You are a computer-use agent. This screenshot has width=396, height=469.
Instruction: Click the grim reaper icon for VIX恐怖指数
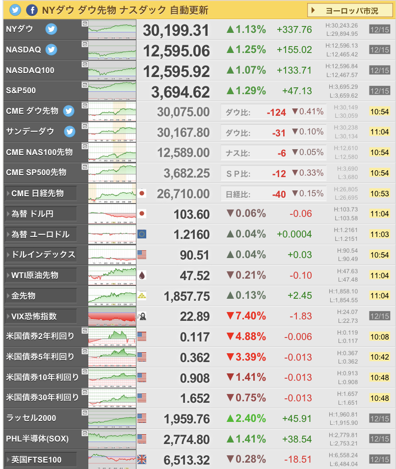point(142,316)
